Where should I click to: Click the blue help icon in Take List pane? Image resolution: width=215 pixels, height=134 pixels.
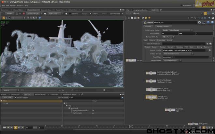coord(122,98)
